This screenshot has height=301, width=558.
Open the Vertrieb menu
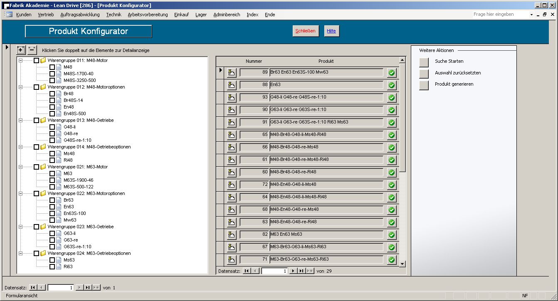point(46,15)
